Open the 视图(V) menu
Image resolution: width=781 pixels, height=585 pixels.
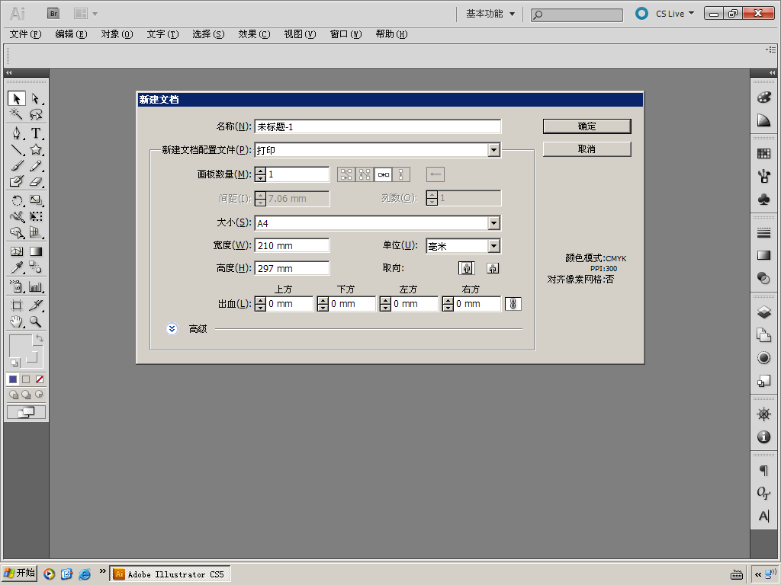300,34
